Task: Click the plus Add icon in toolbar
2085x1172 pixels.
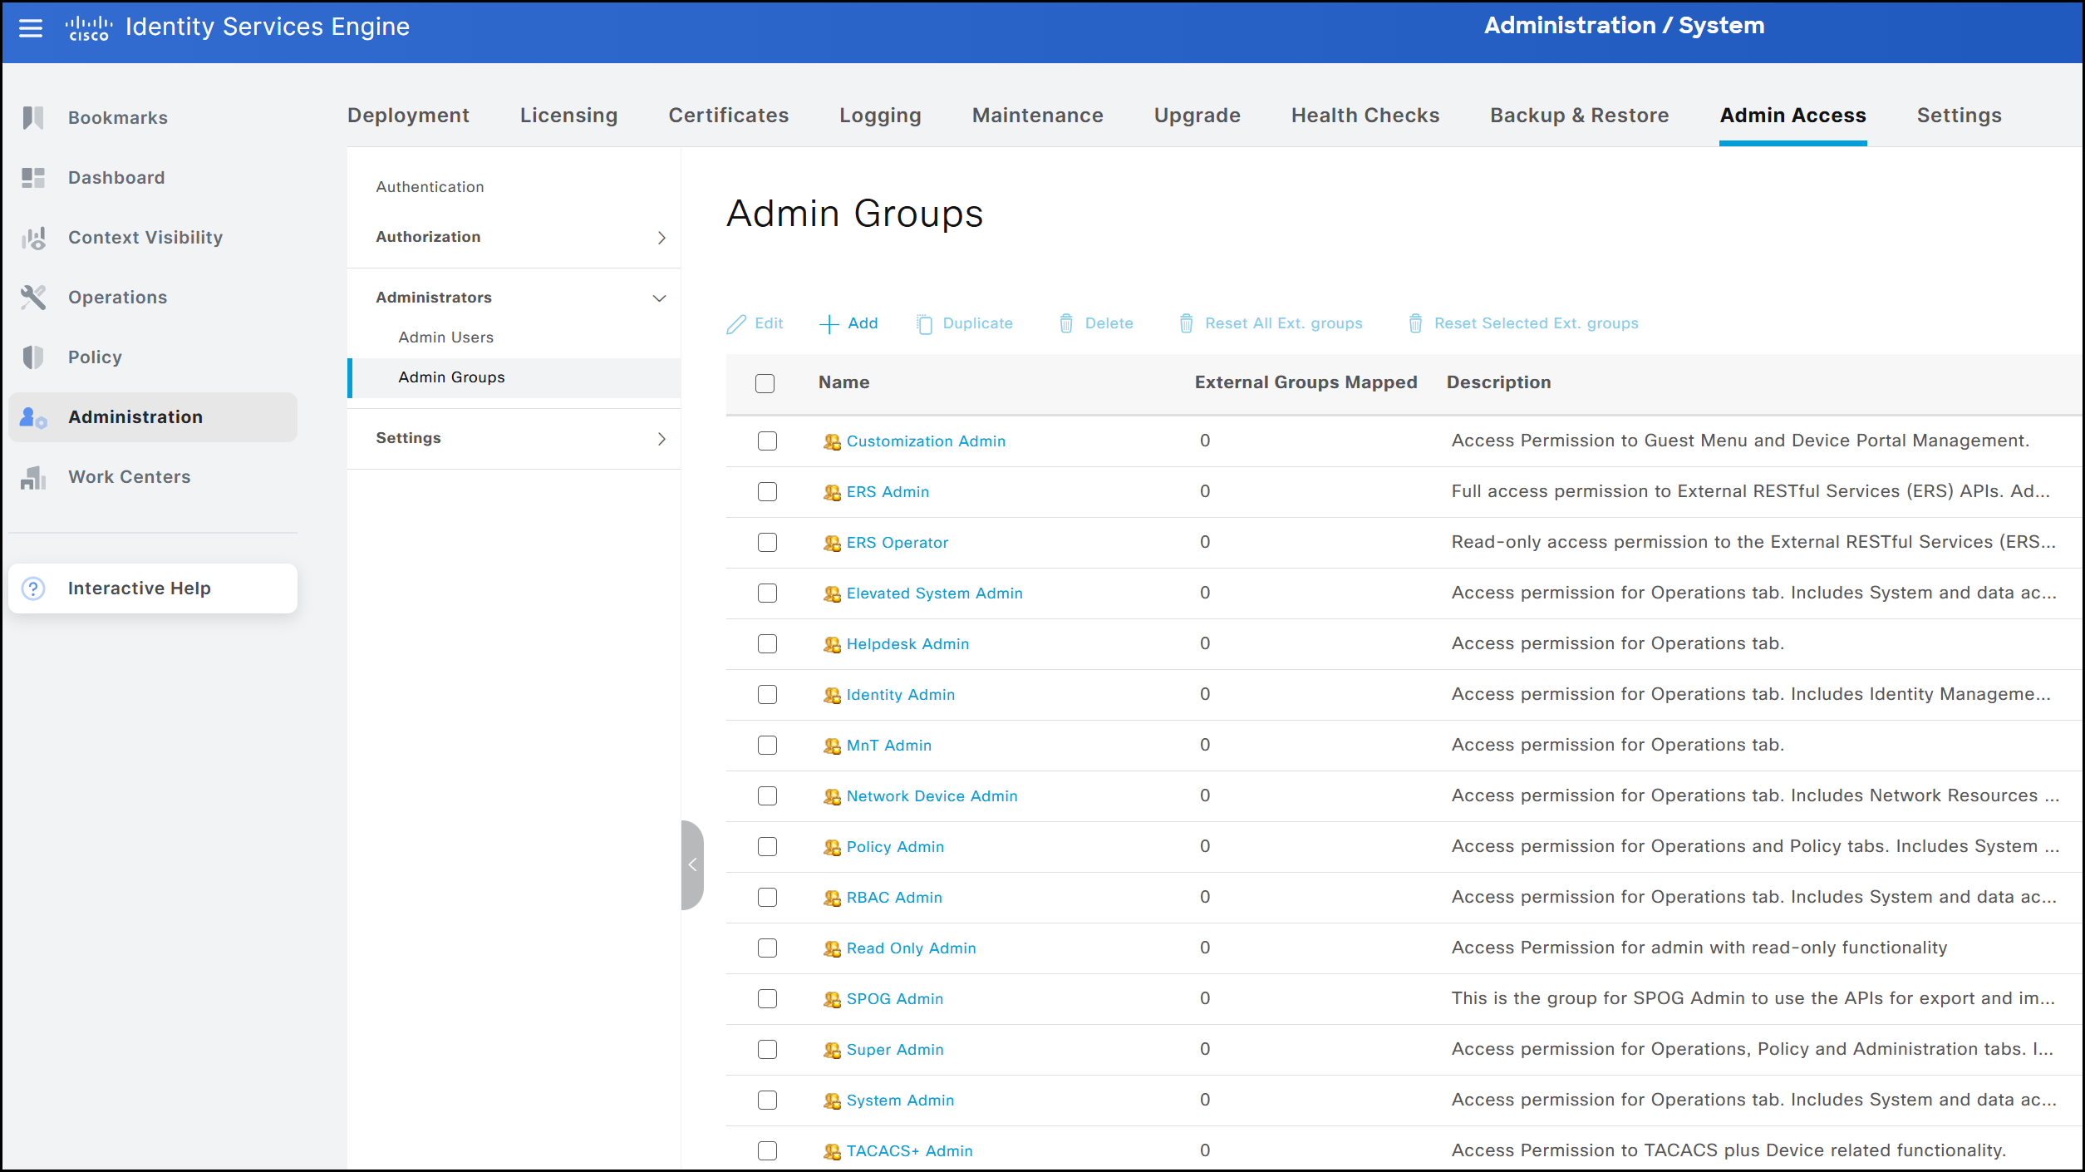Action: 829,324
